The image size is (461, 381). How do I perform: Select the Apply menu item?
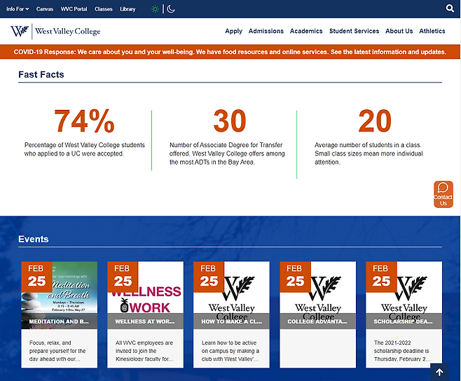coord(233,31)
